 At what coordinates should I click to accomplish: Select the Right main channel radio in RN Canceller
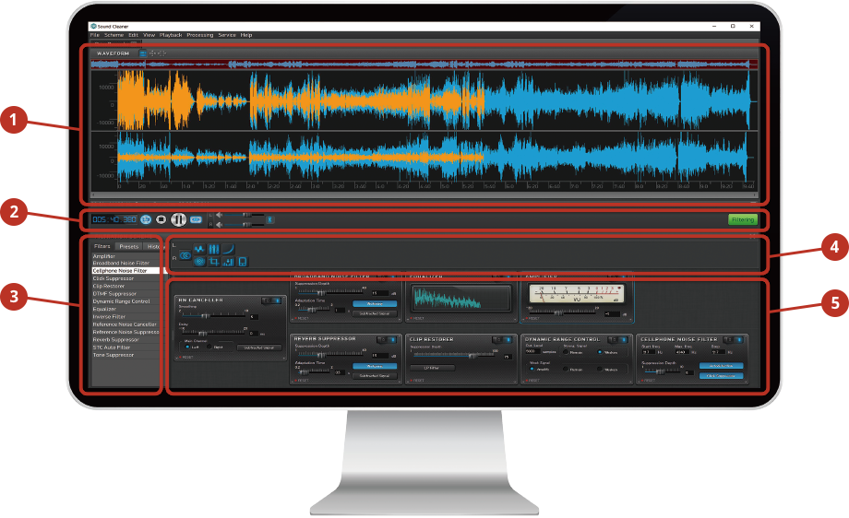click(210, 347)
